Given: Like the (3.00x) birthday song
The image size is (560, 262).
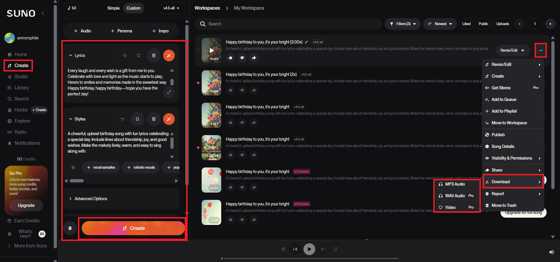Looking at the screenshot, I should tap(231, 58).
